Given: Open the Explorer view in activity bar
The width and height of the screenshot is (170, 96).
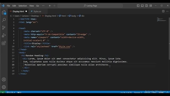Looking at the screenshot, I should click(x=4, y=13).
